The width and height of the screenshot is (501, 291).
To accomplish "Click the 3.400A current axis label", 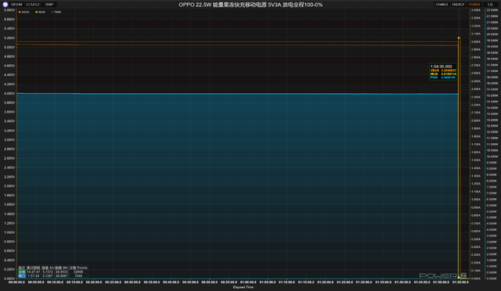I will point(476,10).
